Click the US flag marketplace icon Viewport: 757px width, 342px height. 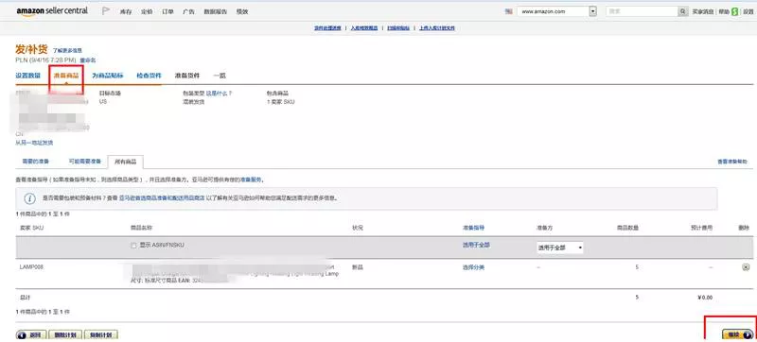(508, 11)
